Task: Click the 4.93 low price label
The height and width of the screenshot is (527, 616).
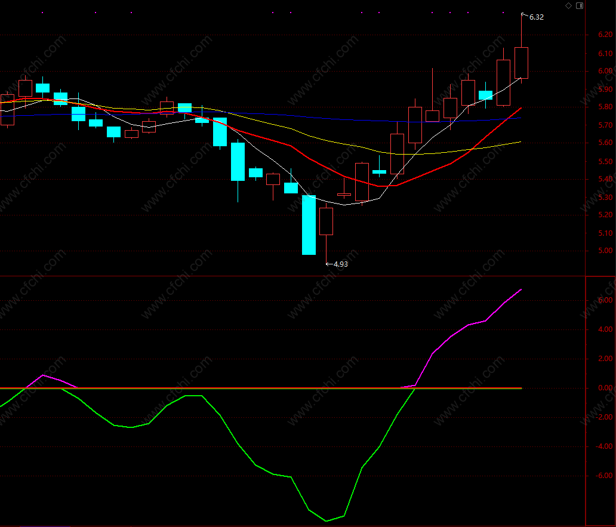Action: pyautogui.click(x=341, y=264)
